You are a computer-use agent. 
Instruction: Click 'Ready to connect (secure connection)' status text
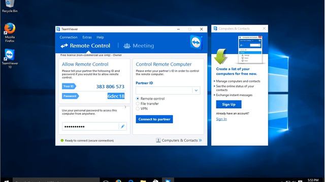tap(89, 141)
